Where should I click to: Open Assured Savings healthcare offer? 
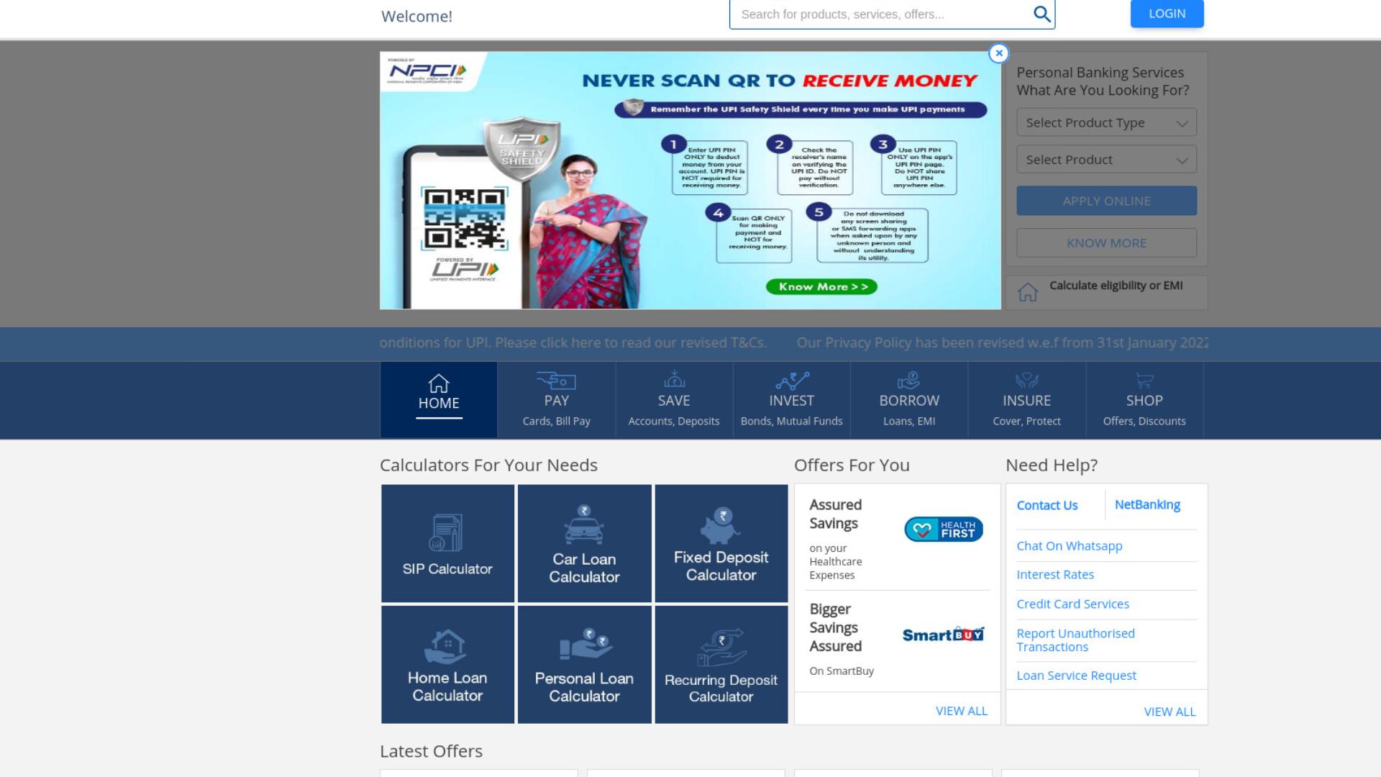897,538
